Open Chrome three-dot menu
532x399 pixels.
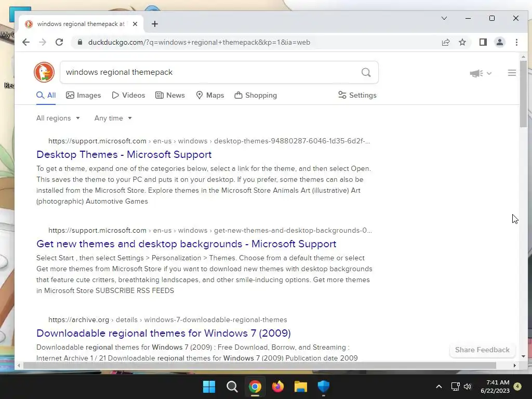click(x=516, y=42)
